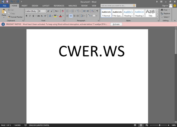Open the Paragraph dialog launcher
Image resolution: width=177 pixels, height=127 pixels.
tap(99, 21)
